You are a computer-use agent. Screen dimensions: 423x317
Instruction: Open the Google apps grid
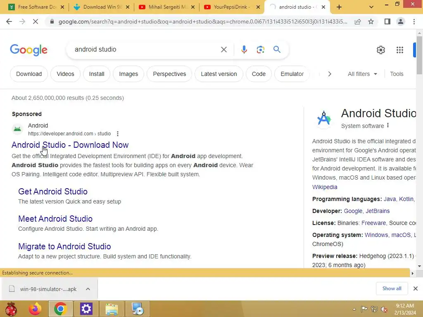click(x=400, y=50)
